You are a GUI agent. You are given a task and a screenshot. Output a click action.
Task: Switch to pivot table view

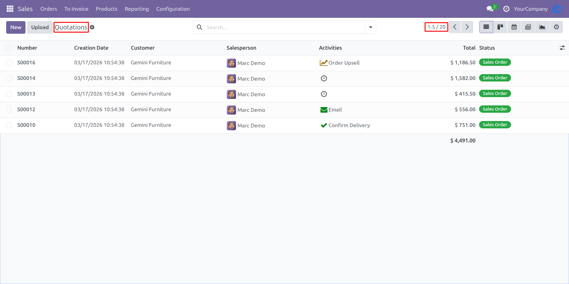point(528,27)
